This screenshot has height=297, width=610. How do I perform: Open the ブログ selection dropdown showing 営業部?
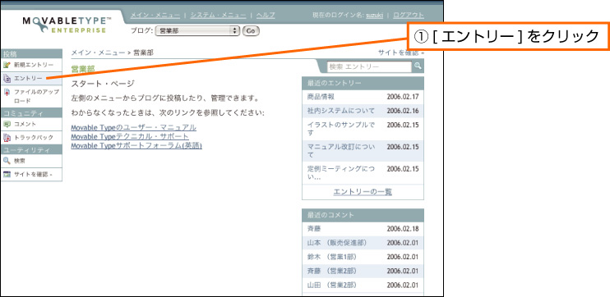pos(197,30)
